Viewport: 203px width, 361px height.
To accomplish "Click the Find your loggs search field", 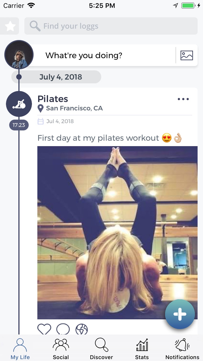I will pos(111,26).
